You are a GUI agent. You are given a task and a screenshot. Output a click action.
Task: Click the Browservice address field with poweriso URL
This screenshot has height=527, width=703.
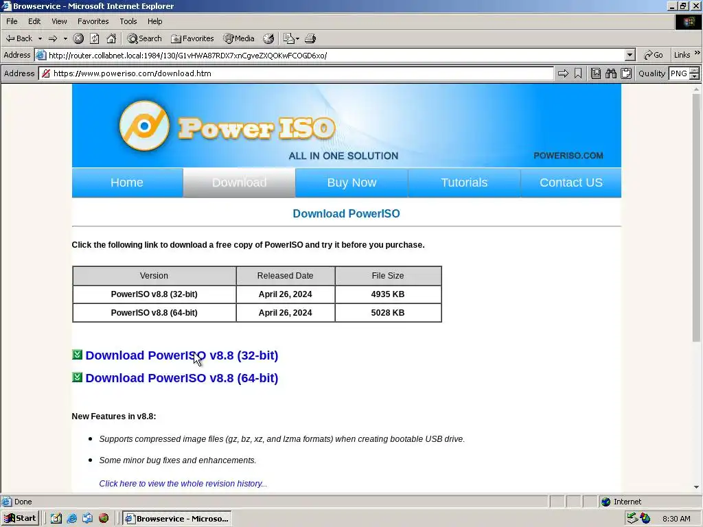(x=296, y=73)
